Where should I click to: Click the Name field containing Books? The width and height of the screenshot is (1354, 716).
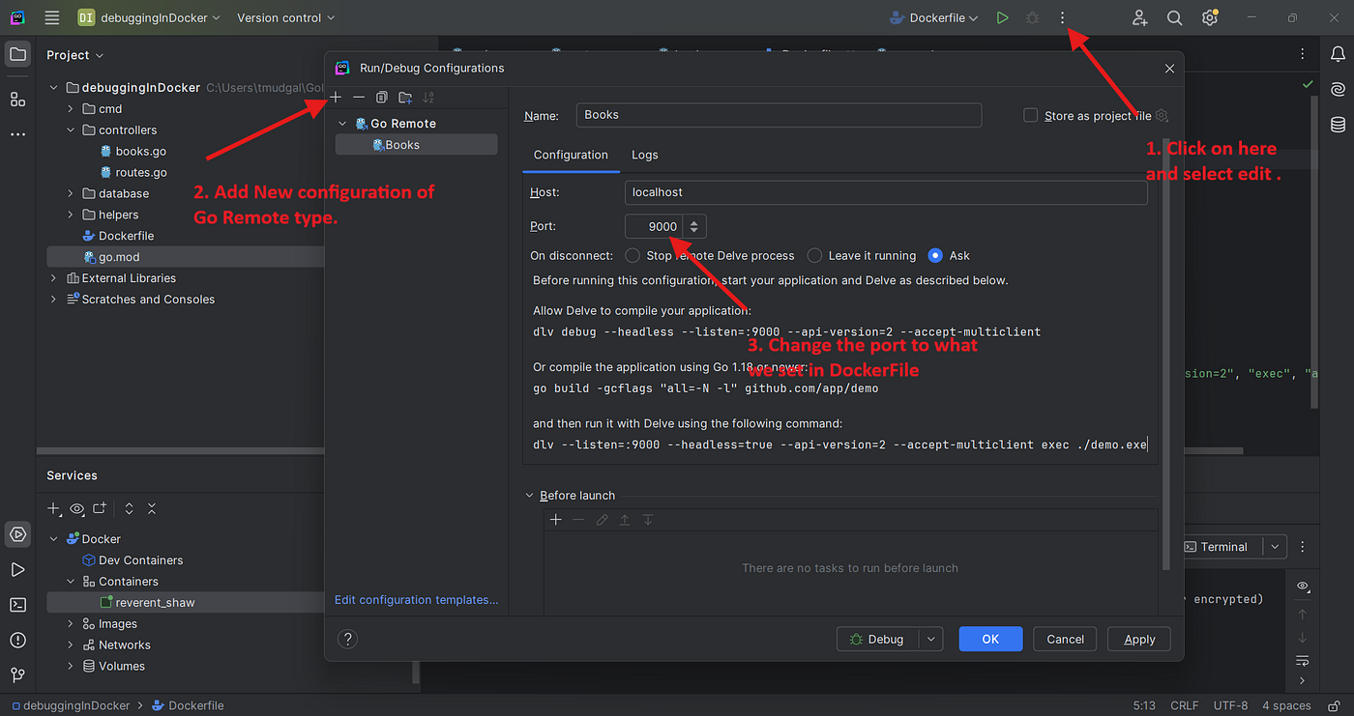779,115
